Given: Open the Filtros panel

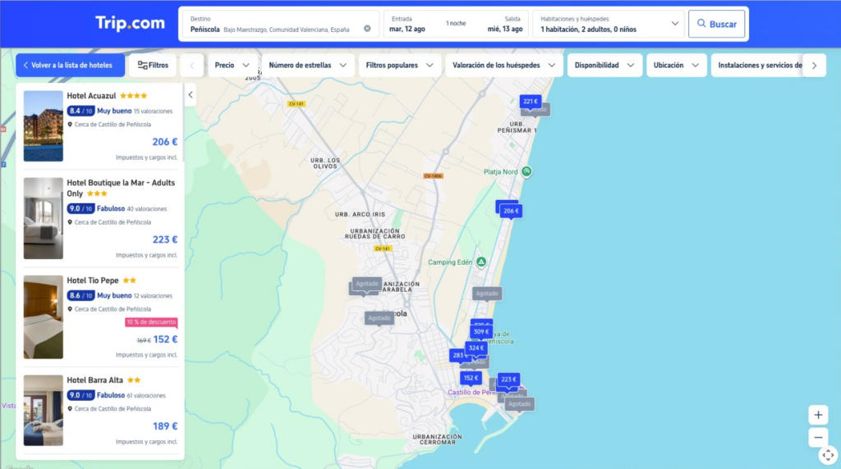Looking at the screenshot, I should pos(153,66).
